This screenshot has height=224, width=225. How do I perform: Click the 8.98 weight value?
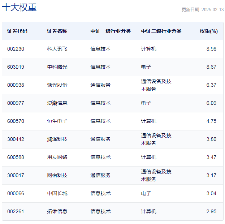(x=211, y=49)
